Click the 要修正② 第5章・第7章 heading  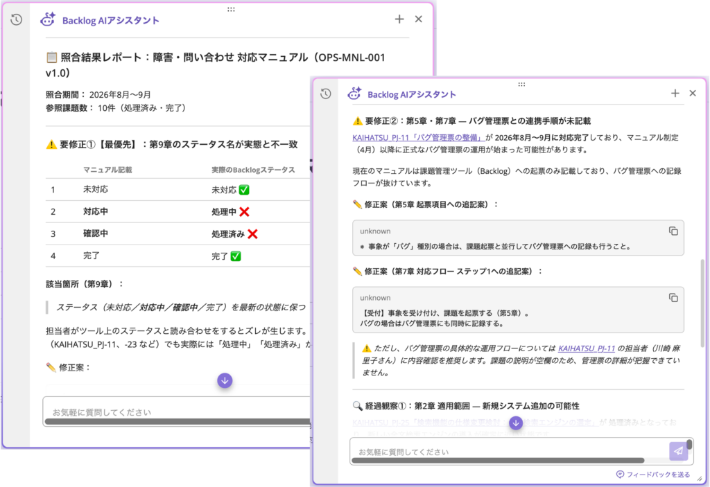coord(471,121)
